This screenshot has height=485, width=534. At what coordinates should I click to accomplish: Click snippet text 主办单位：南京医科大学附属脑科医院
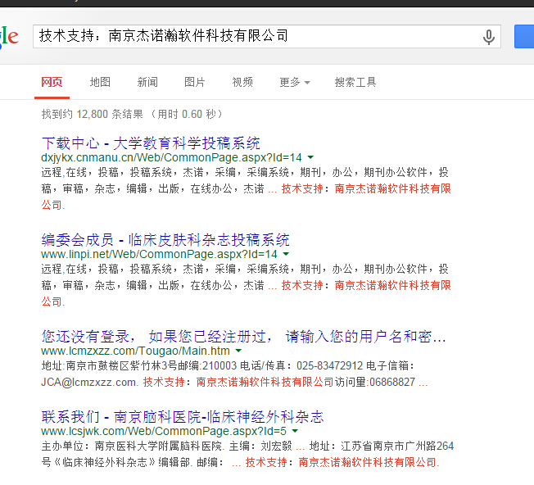(132, 446)
